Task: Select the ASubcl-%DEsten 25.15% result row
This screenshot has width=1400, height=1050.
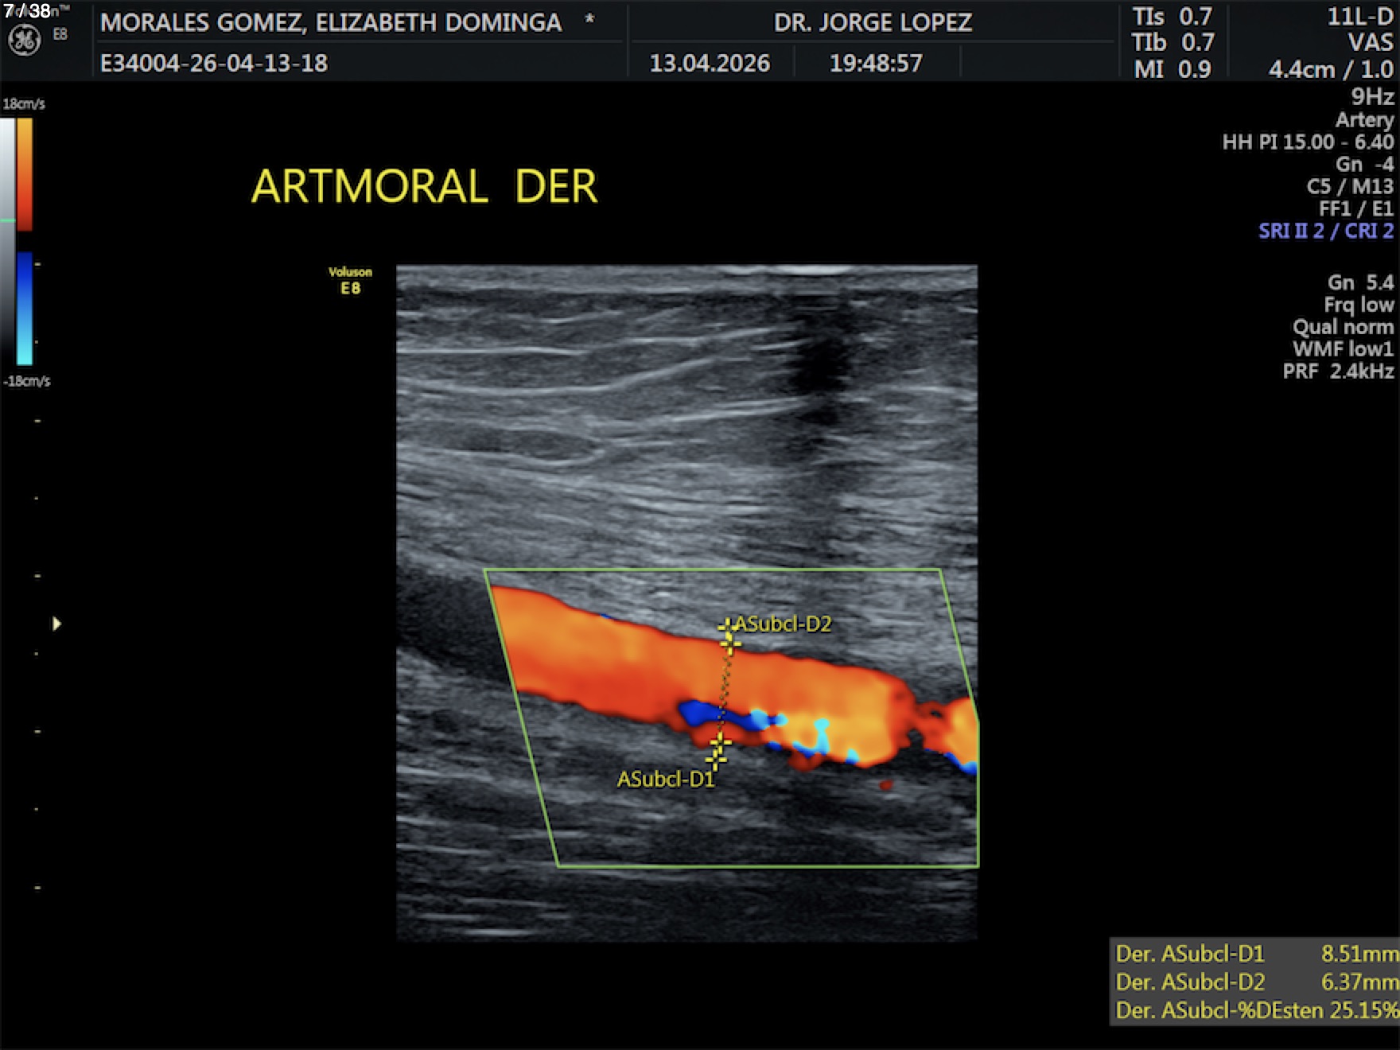Action: click(1255, 1011)
